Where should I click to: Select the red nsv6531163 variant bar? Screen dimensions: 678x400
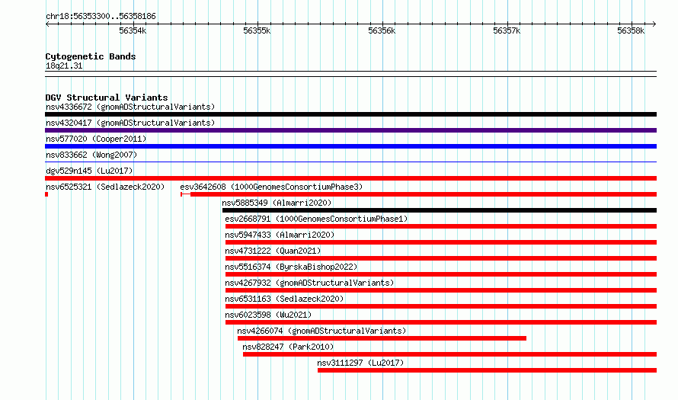pos(441,306)
